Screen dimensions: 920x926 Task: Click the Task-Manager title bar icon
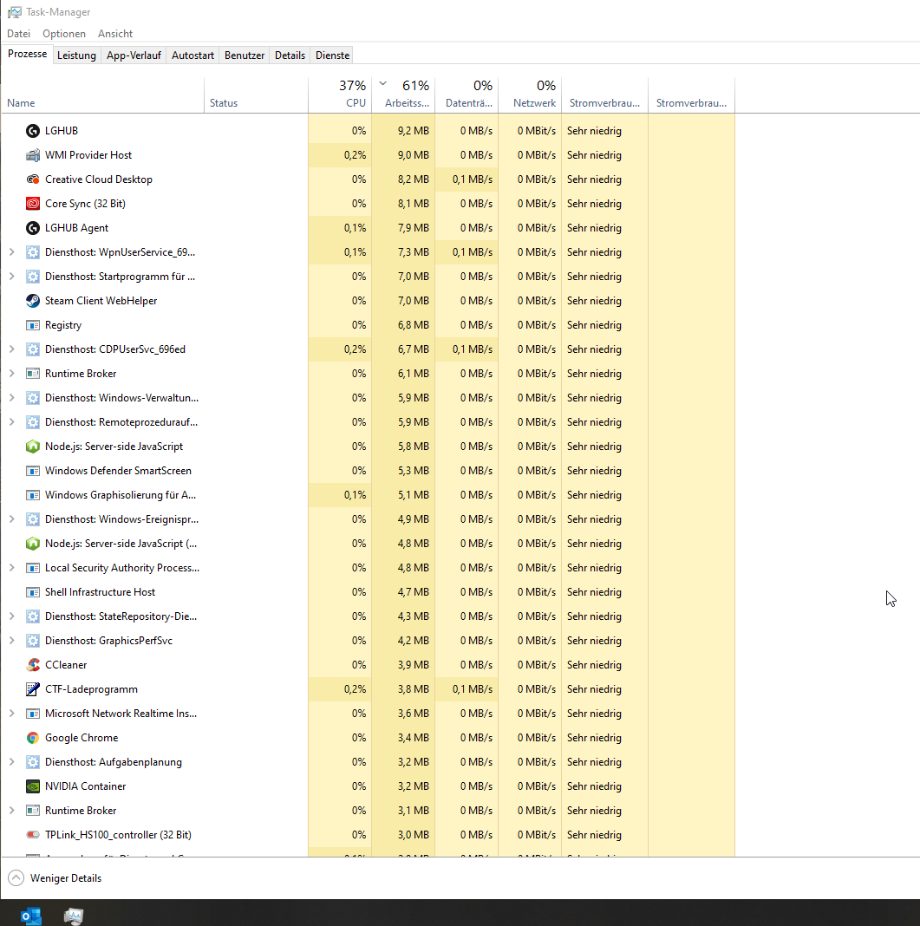[15, 12]
